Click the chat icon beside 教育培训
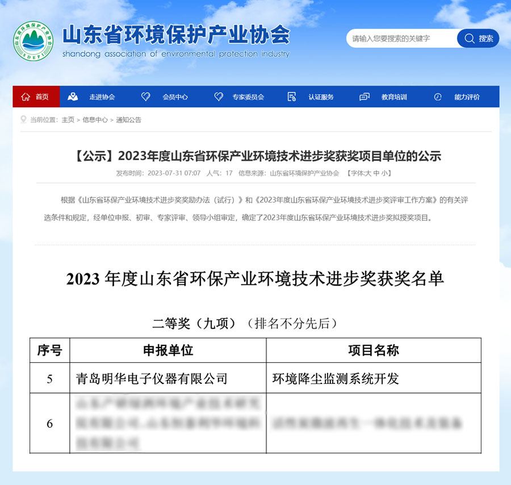This screenshot has width=511, height=485. pos(365,97)
